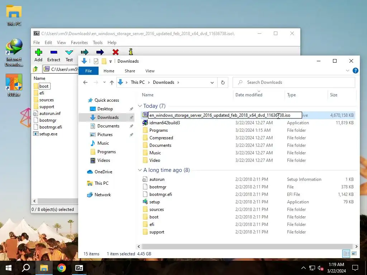367x275 pixels.
Task: Click the Up one level arrow in Explorer
Action: point(112,82)
